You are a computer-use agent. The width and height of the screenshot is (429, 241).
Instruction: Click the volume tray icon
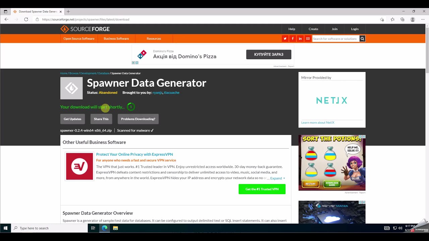400,228
